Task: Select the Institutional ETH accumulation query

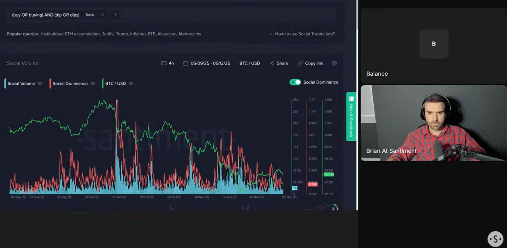Action: [x=70, y=34]
